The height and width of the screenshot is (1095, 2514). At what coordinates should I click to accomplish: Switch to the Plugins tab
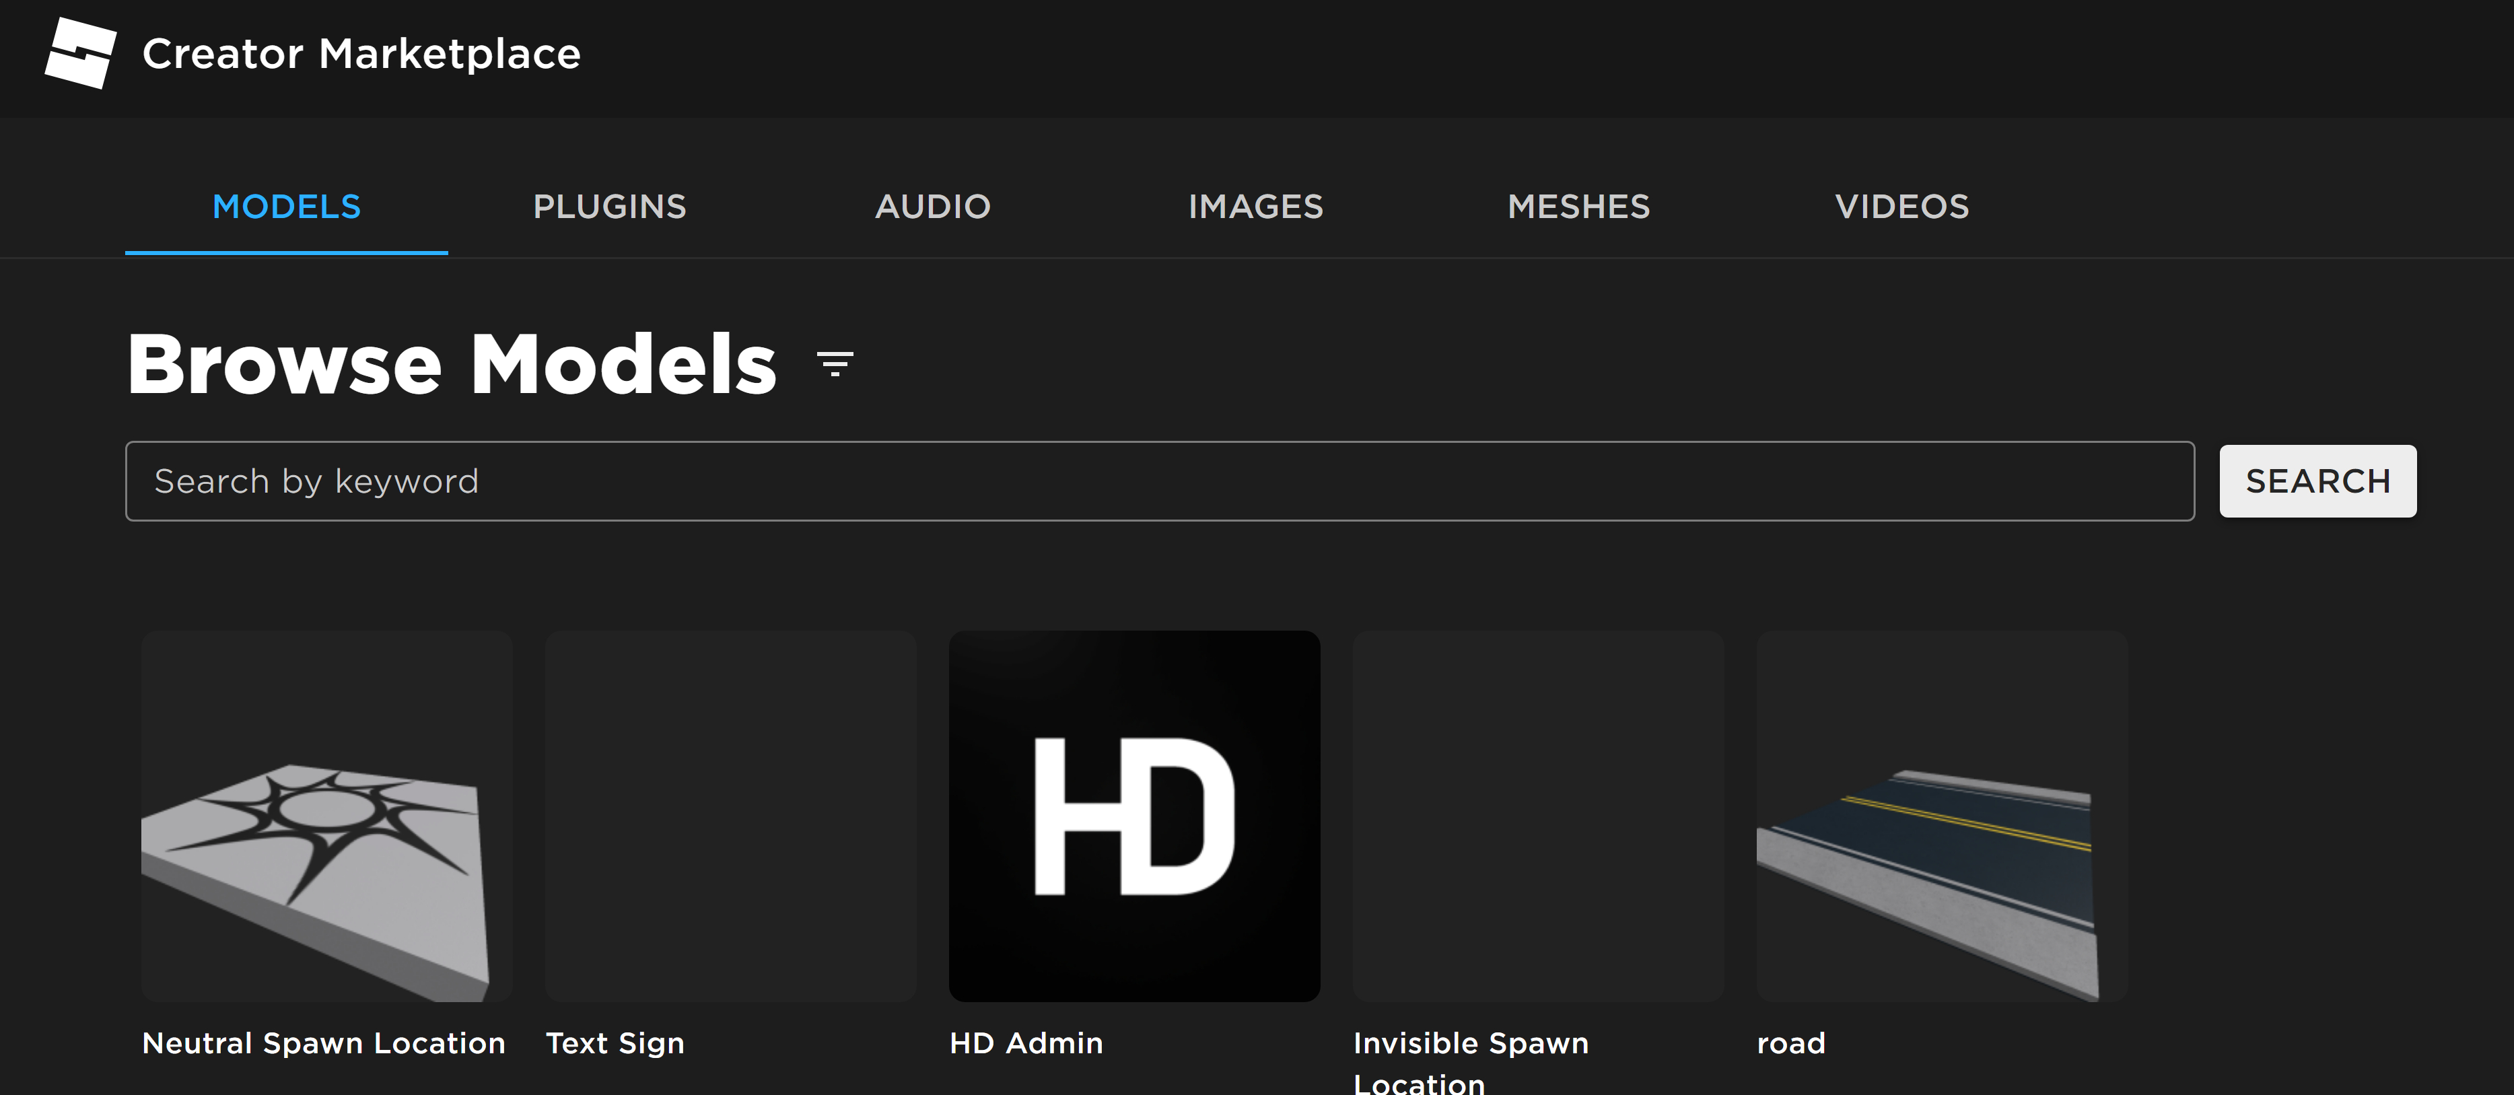click(609, 207)
